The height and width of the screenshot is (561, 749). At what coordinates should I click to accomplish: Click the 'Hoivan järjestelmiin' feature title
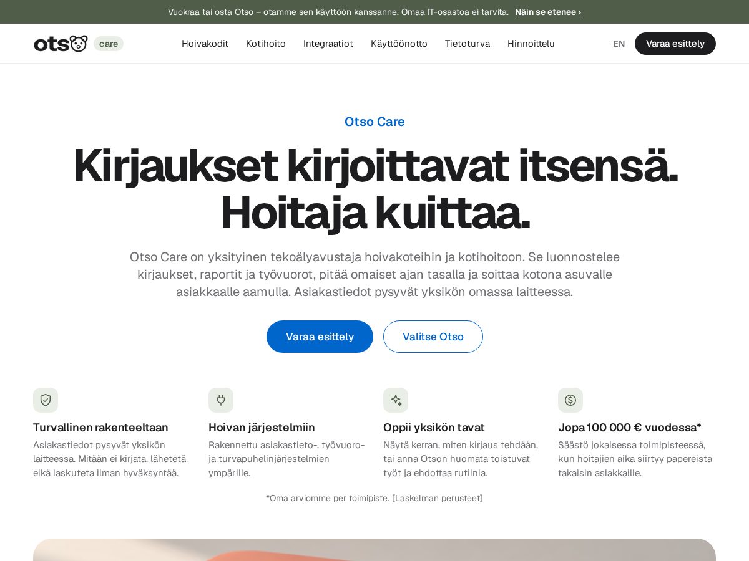point(262,428)
